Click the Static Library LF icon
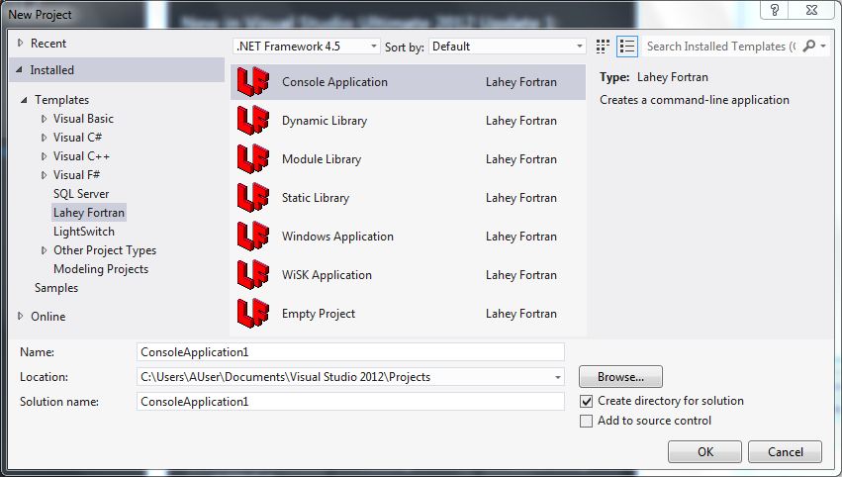The height and width of the screenshot is (477, 842). (253, 198)
